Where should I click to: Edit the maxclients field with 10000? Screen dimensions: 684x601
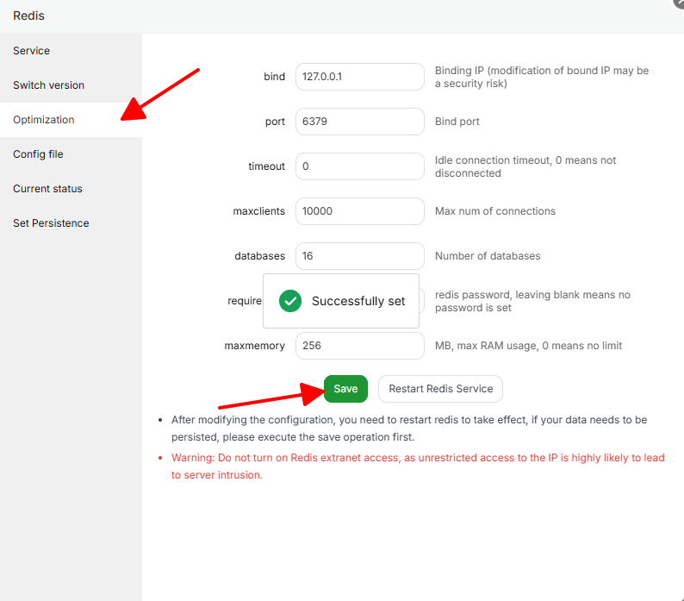tap(359, 211)
